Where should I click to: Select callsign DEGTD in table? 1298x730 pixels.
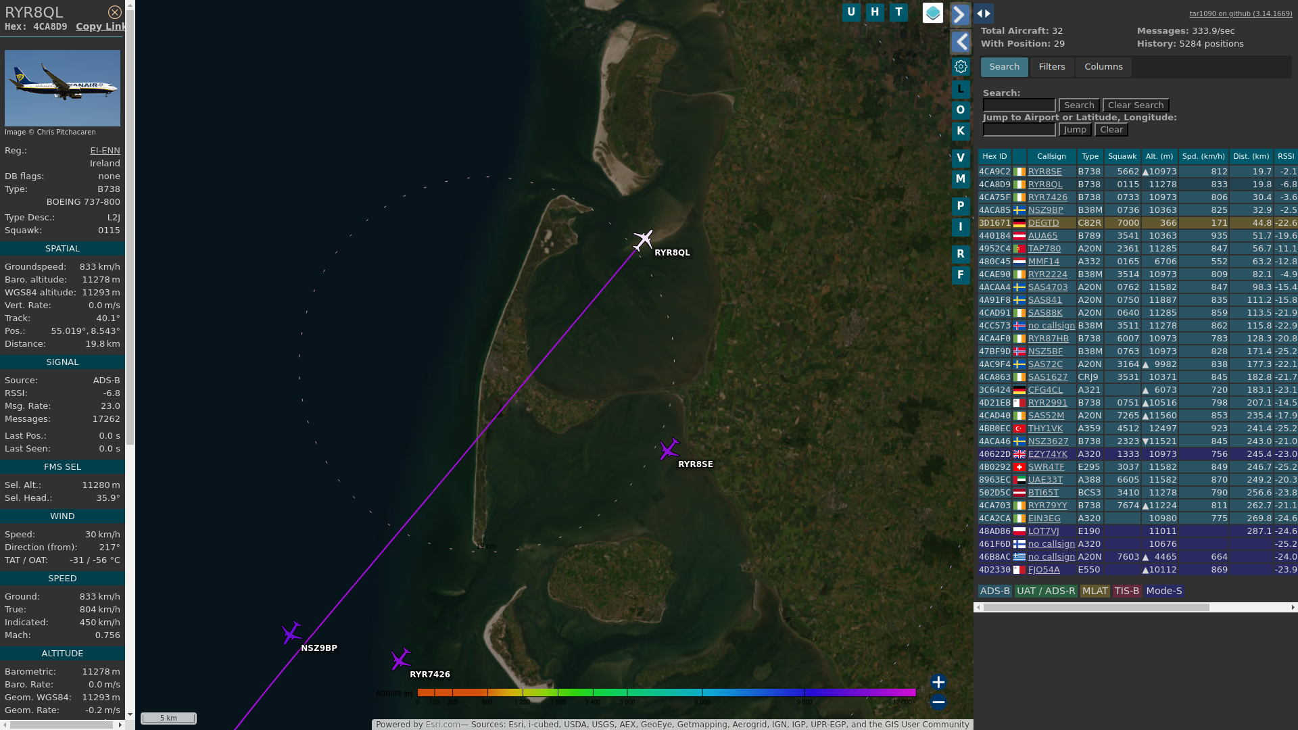tap(1043, 223)
